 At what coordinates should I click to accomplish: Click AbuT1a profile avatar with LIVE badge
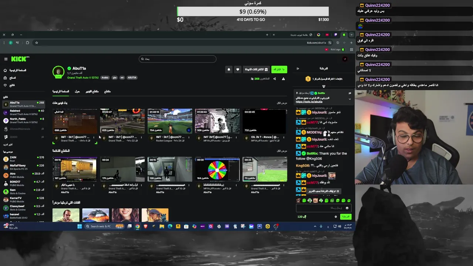coord(58,72)
